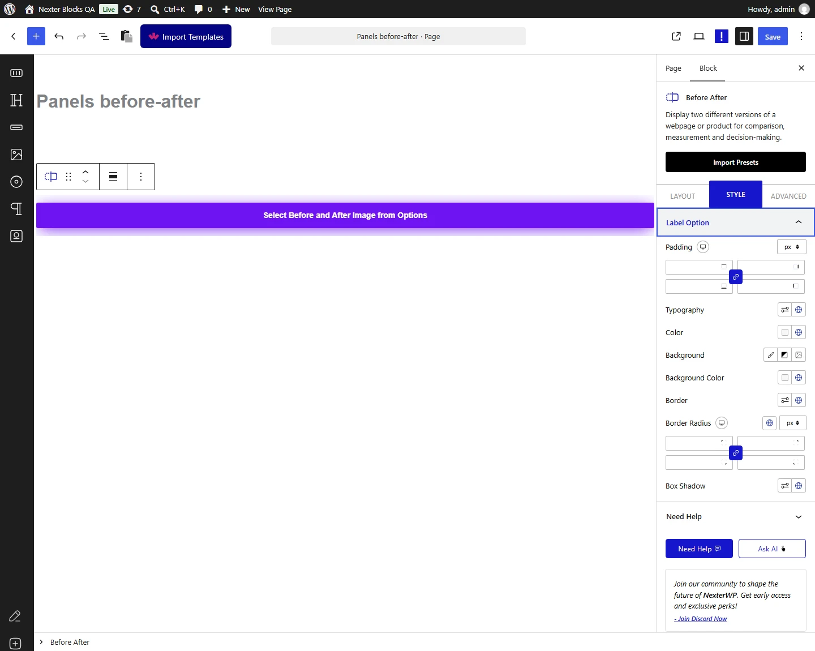Choose the image Background type
Screen dimensions: 815x651
799,355
